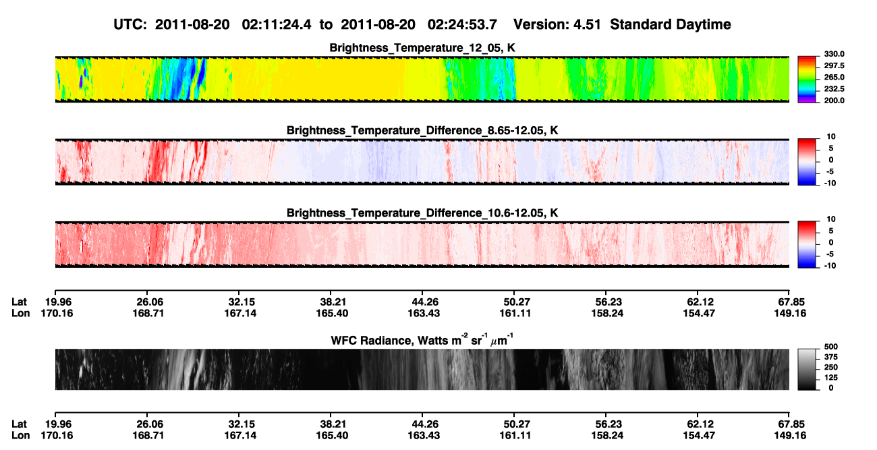Select the Brightness_Temperature_12_05, K panel title
The height and width of the screenshot is (450, 877).
[422, 48]
